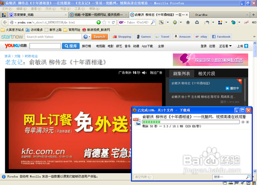Expand the screenshot tool dropdown arrow
257x185 pixels.
[168, 22]
